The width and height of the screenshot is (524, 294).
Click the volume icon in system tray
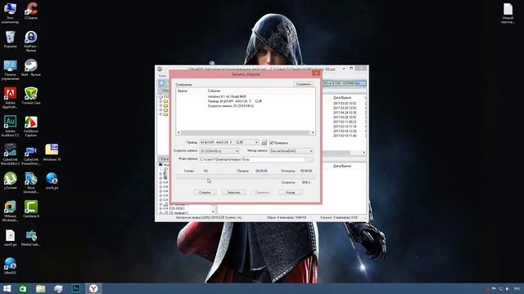[x=508, y=288]
